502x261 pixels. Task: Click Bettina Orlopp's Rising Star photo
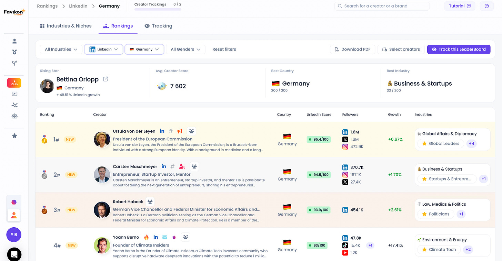tap(47, 86)
